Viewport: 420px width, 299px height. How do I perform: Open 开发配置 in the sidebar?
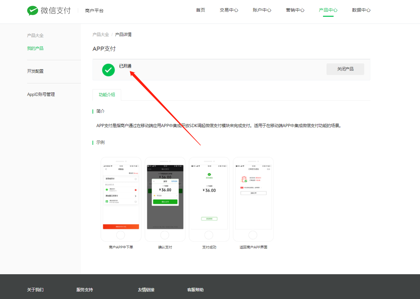[35, 71]
